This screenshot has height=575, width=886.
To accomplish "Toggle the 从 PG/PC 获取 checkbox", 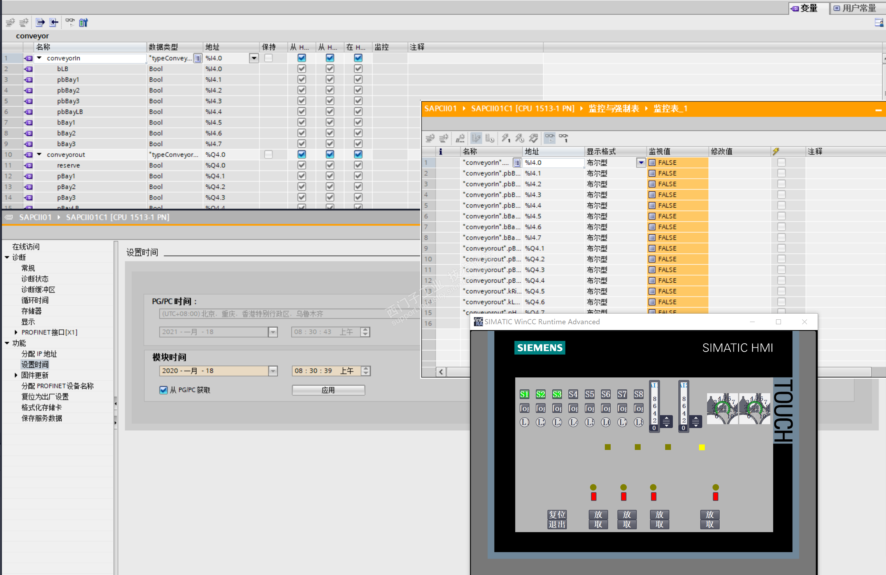I will pos(163,390).
